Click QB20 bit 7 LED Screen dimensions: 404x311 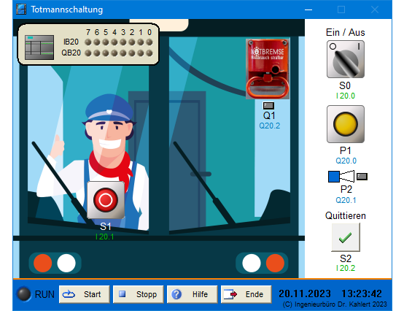(88, 53)
